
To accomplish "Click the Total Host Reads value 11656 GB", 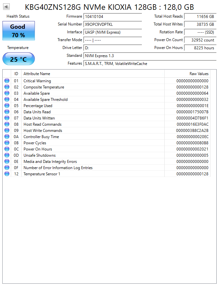I will coord(200,16).
